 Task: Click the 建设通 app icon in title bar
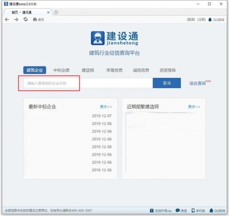[6, 4]
